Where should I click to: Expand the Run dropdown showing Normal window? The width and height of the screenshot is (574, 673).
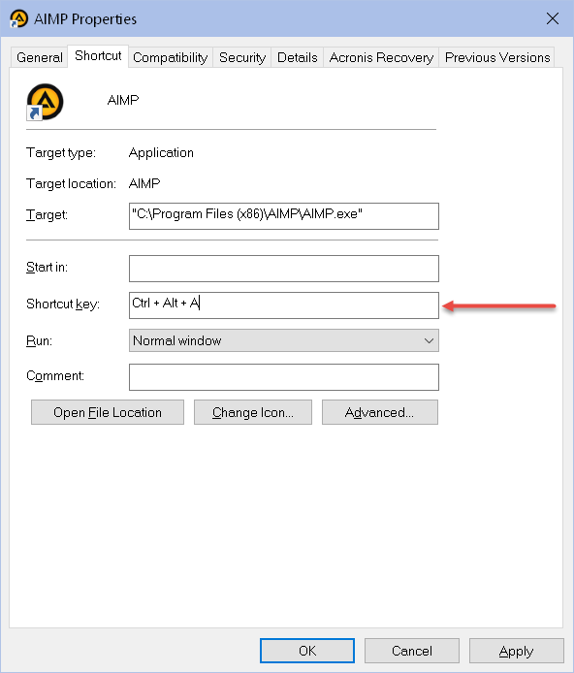[283, 340]
